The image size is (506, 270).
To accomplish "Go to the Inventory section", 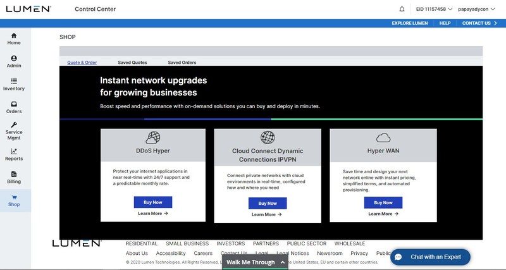I will tap(14, 85).
